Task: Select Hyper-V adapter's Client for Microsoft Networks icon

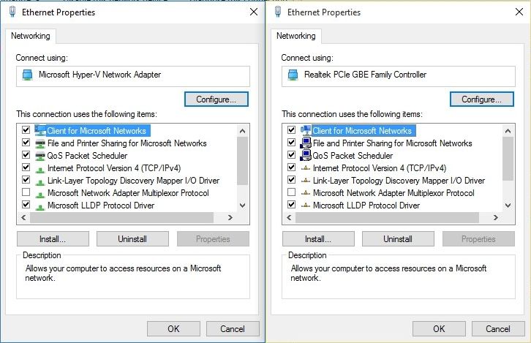Action: click(40, 130)
